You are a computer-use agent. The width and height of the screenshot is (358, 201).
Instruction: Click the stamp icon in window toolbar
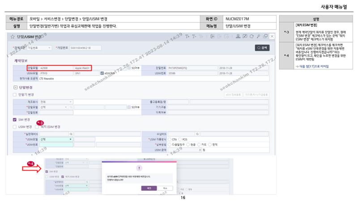[238, 36]
